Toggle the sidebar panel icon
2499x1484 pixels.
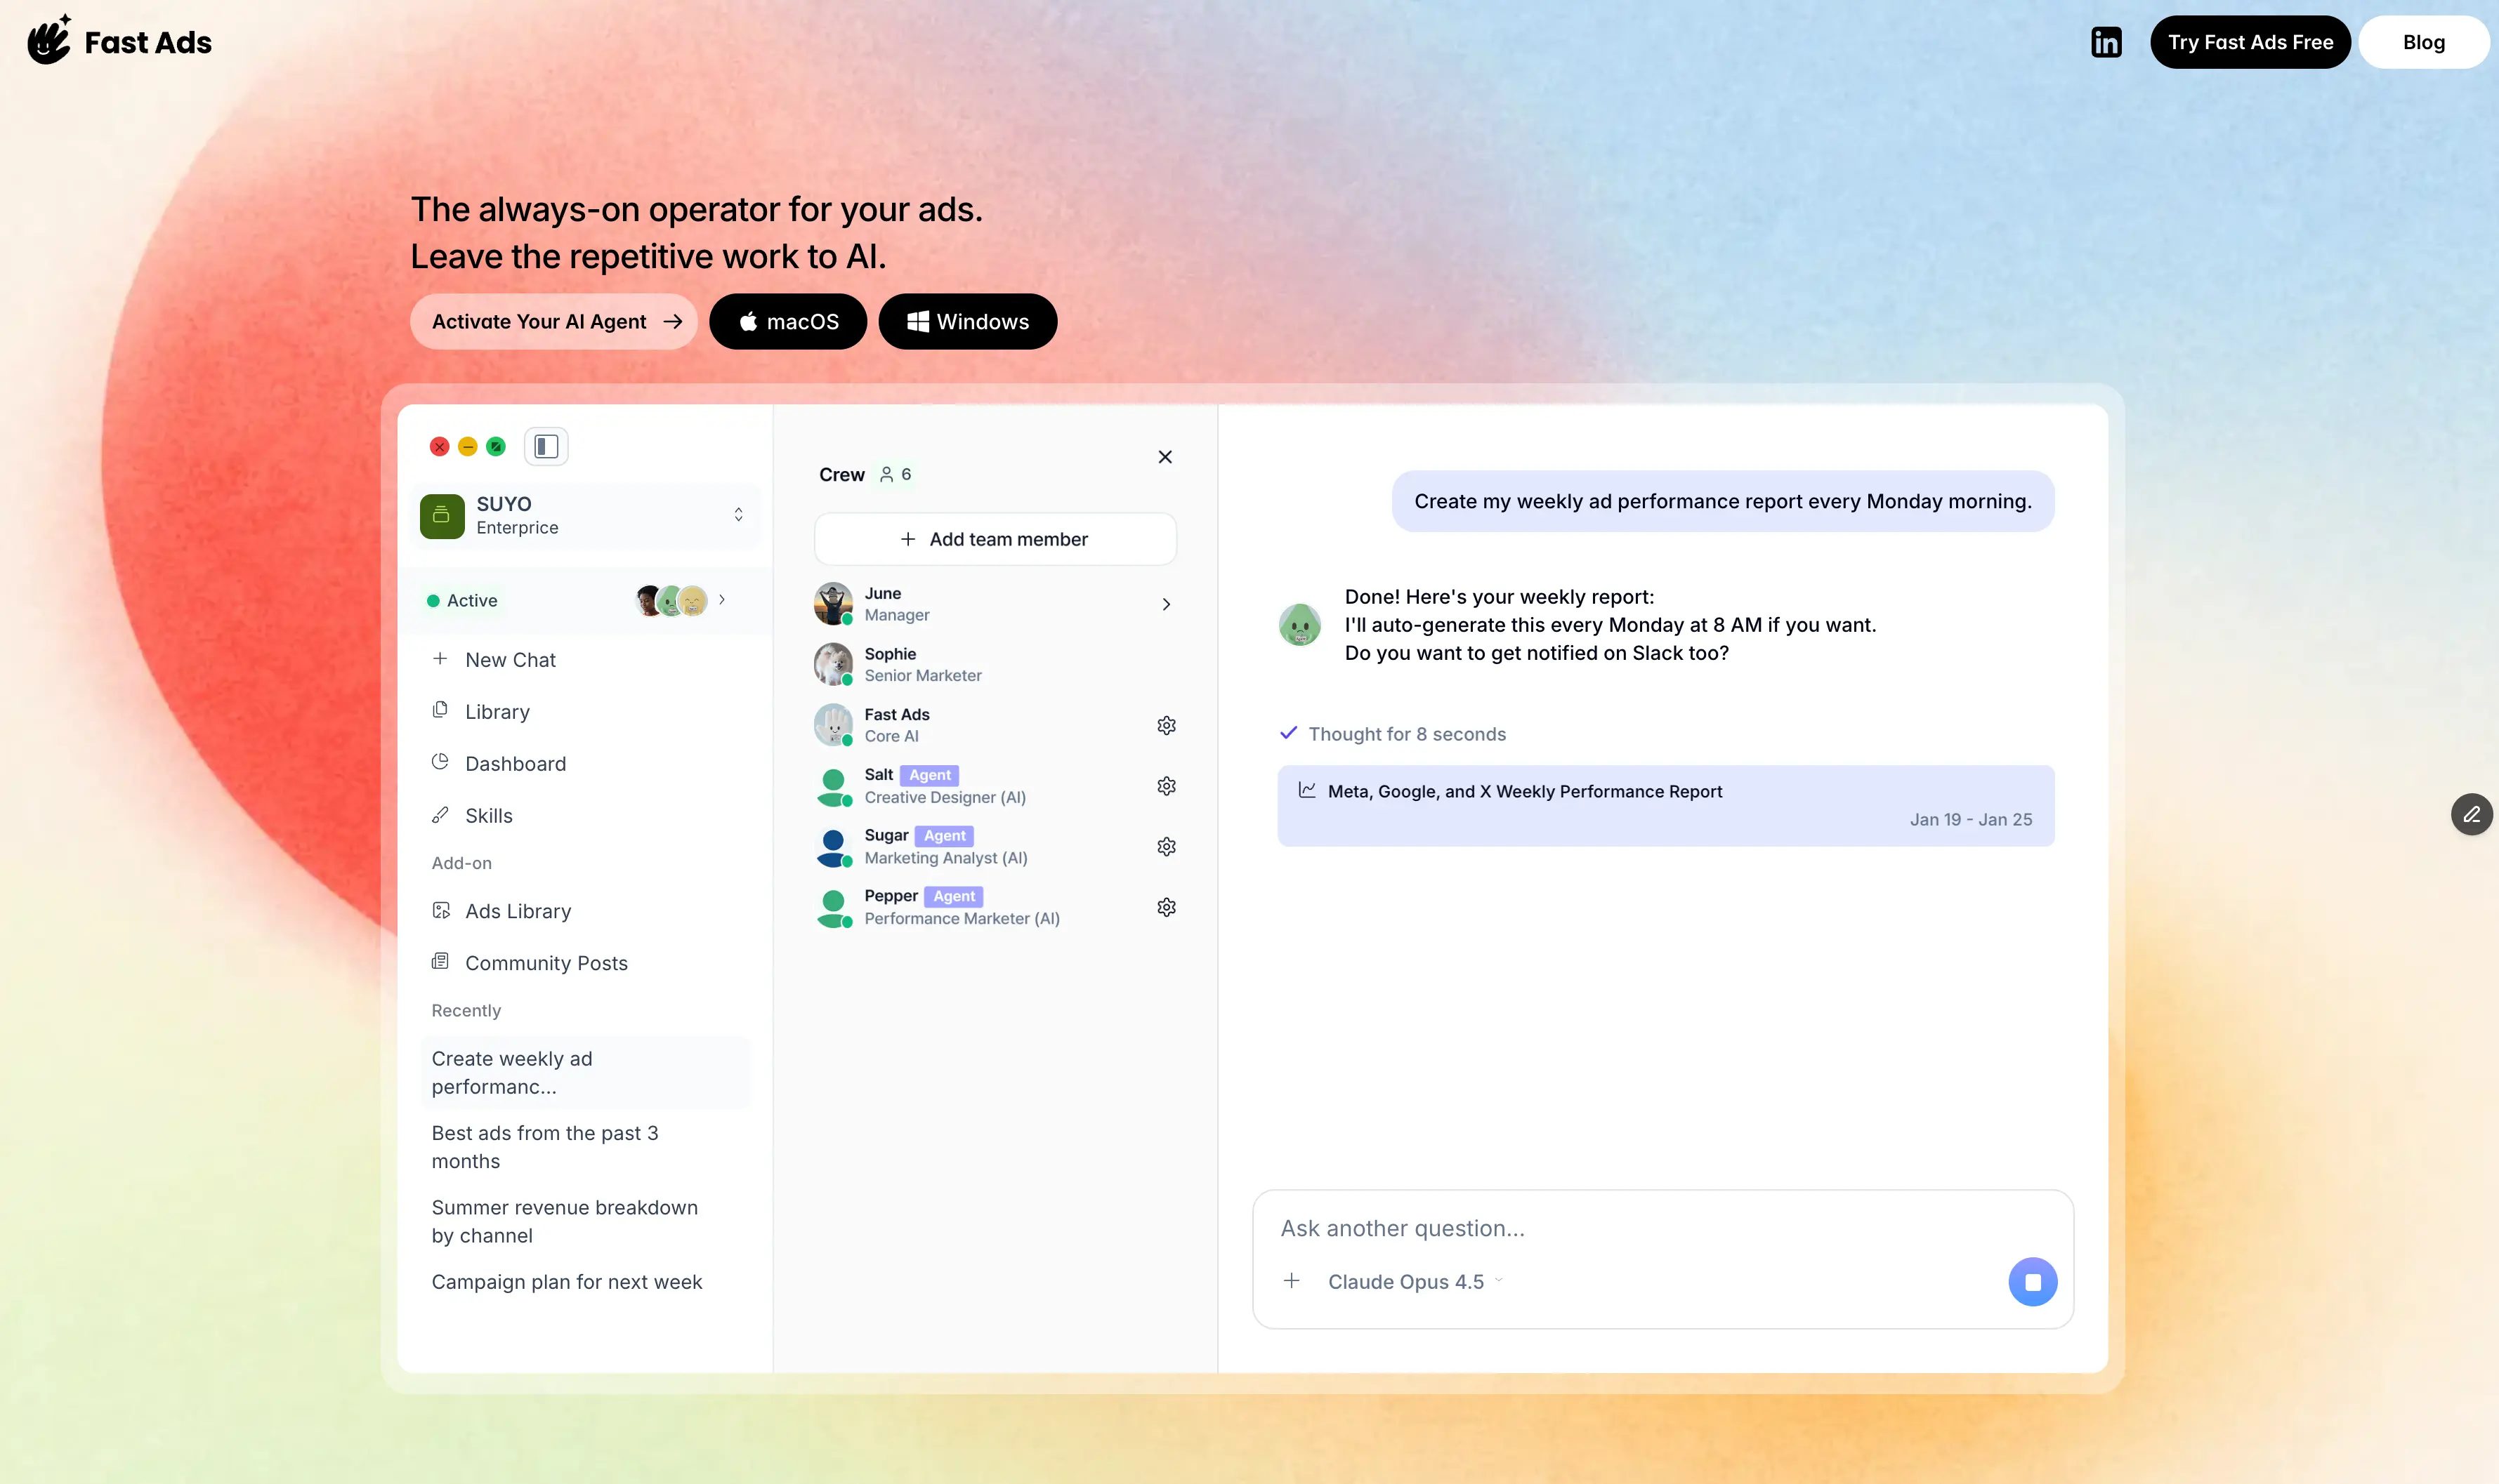point(545,446)
